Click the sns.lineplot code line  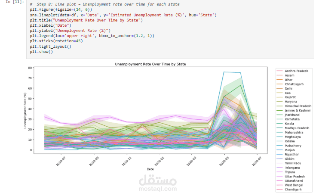pyautogui.click(x=123, y=15)
